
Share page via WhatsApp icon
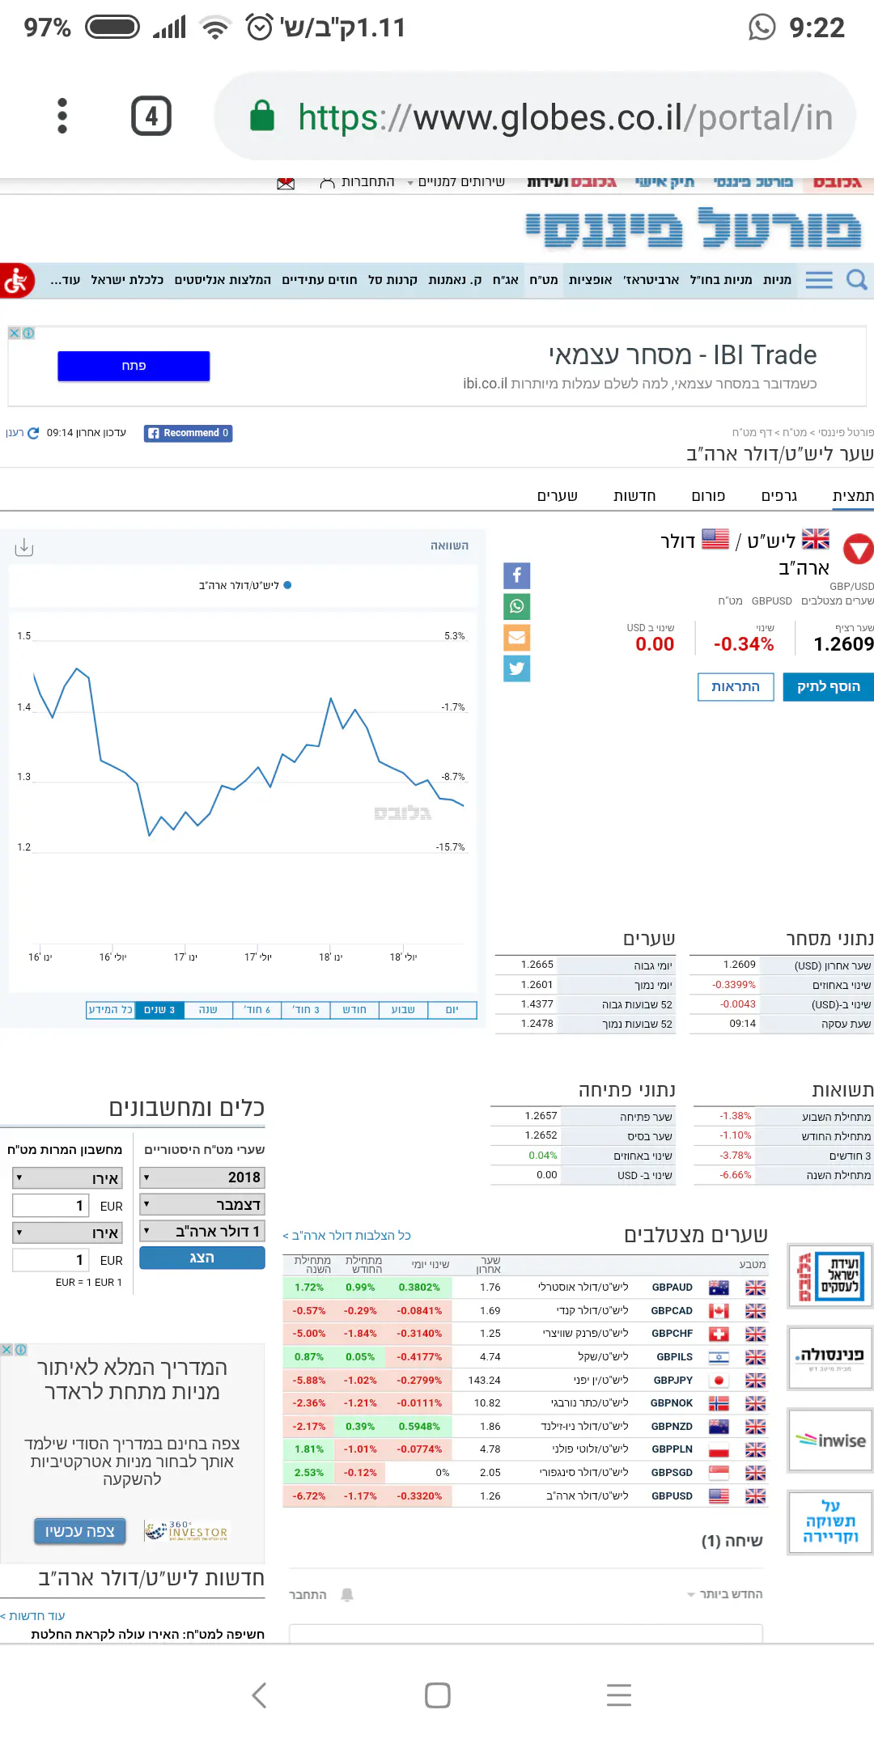tap(516, 606)
